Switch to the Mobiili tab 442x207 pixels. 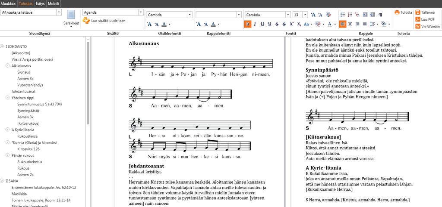click(54, 3)
